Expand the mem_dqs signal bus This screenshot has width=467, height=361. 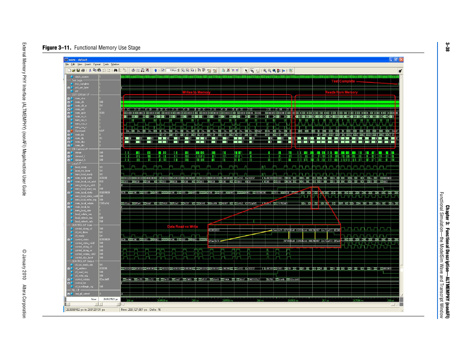(x=69, y=142)
